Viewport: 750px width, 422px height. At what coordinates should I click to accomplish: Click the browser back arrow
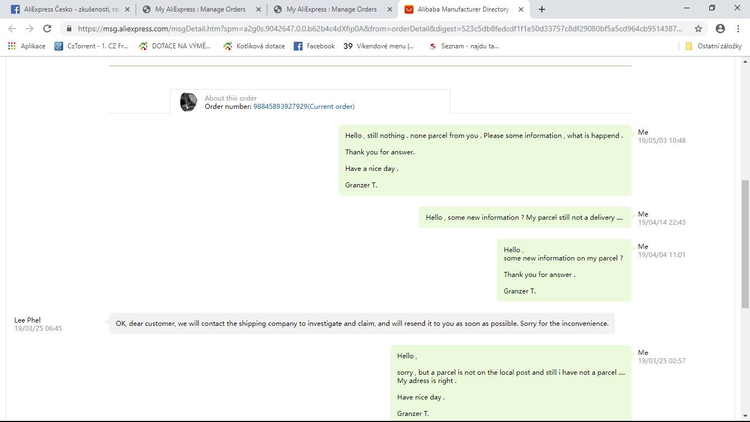click(x=12, y=29)
